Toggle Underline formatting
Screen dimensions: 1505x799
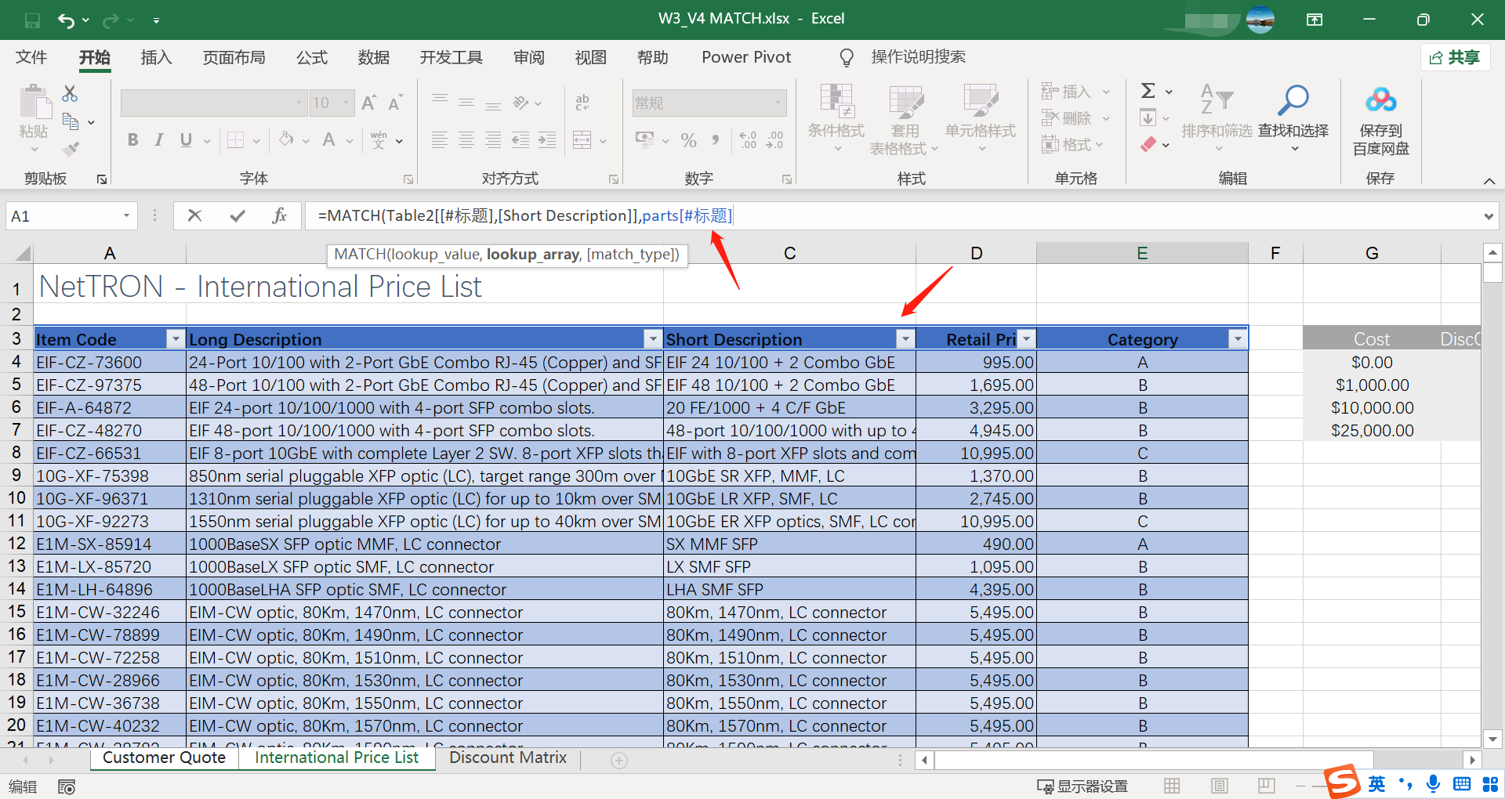(x=186, y=140)
